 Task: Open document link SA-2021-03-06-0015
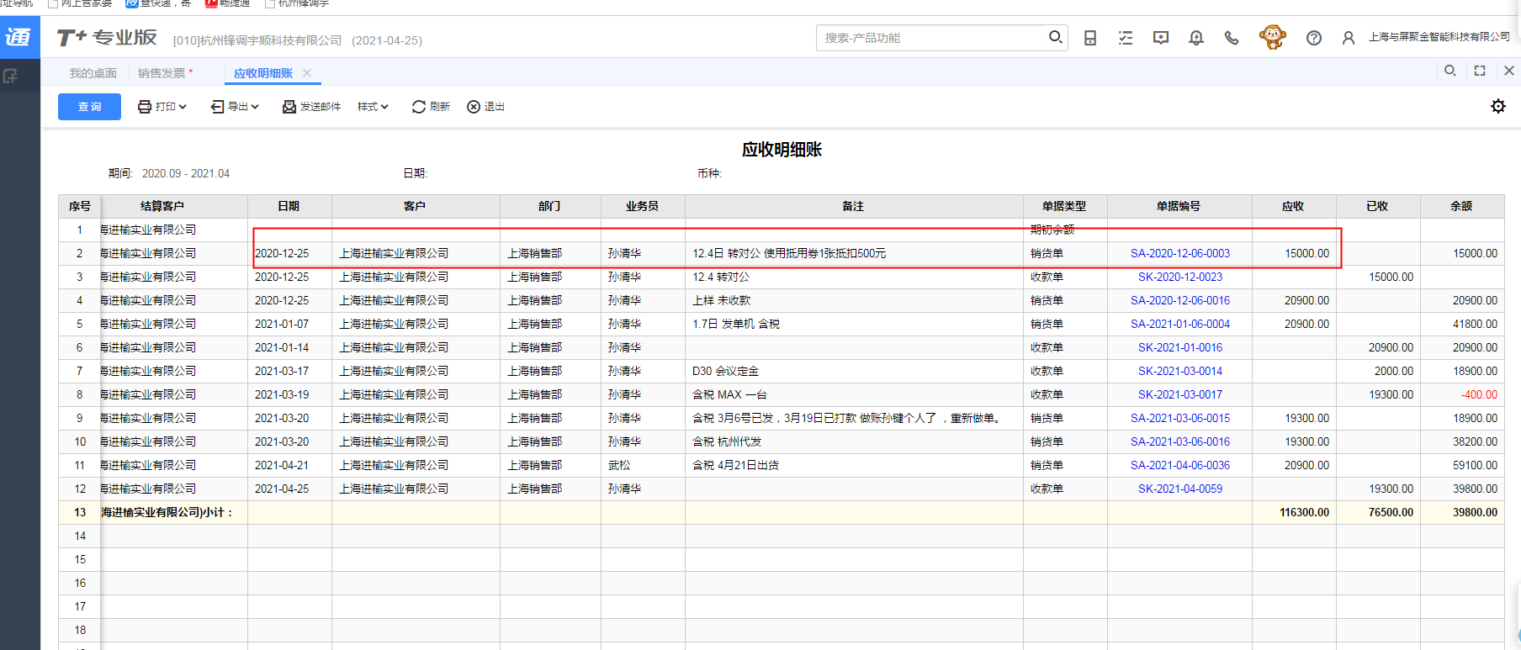[1179, 418]
